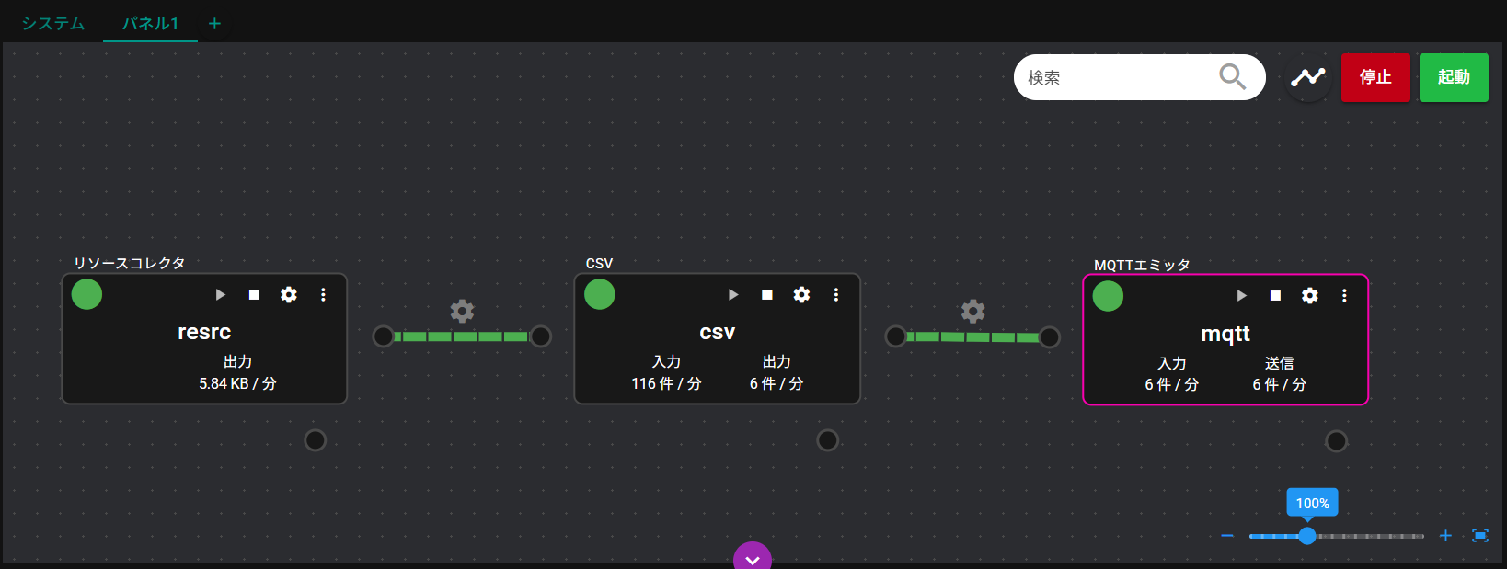The width and height of the screenshot is (1507, 569).
Task: Open the line chart monitoring icon
Action: [x=1307, y=78]
